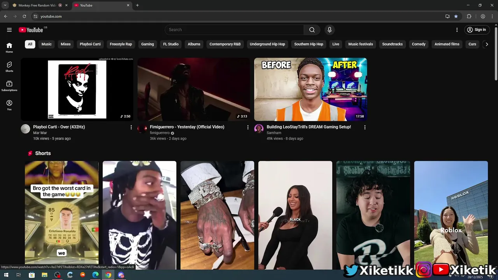Open Chrome profile icon
This screenshot has height=280, width=498.
483,16
